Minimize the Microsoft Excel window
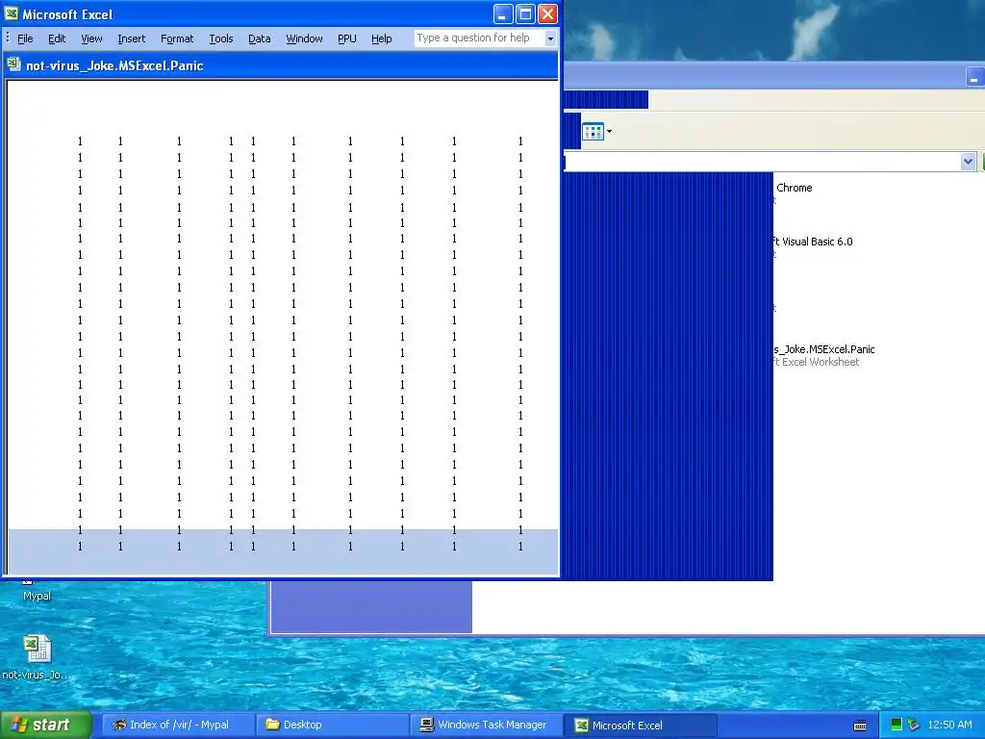This screenshot has width=985, height=739. [x=502, y=13]
